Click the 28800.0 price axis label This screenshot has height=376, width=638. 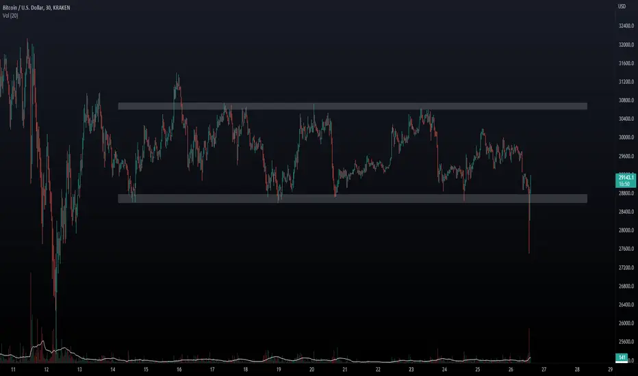[626, 193]
